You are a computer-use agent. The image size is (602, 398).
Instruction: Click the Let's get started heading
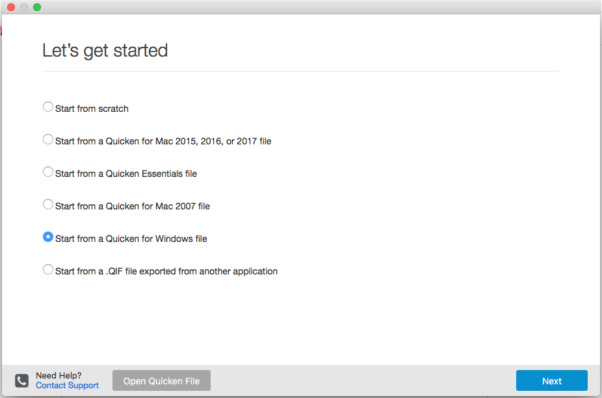[105, 51]
